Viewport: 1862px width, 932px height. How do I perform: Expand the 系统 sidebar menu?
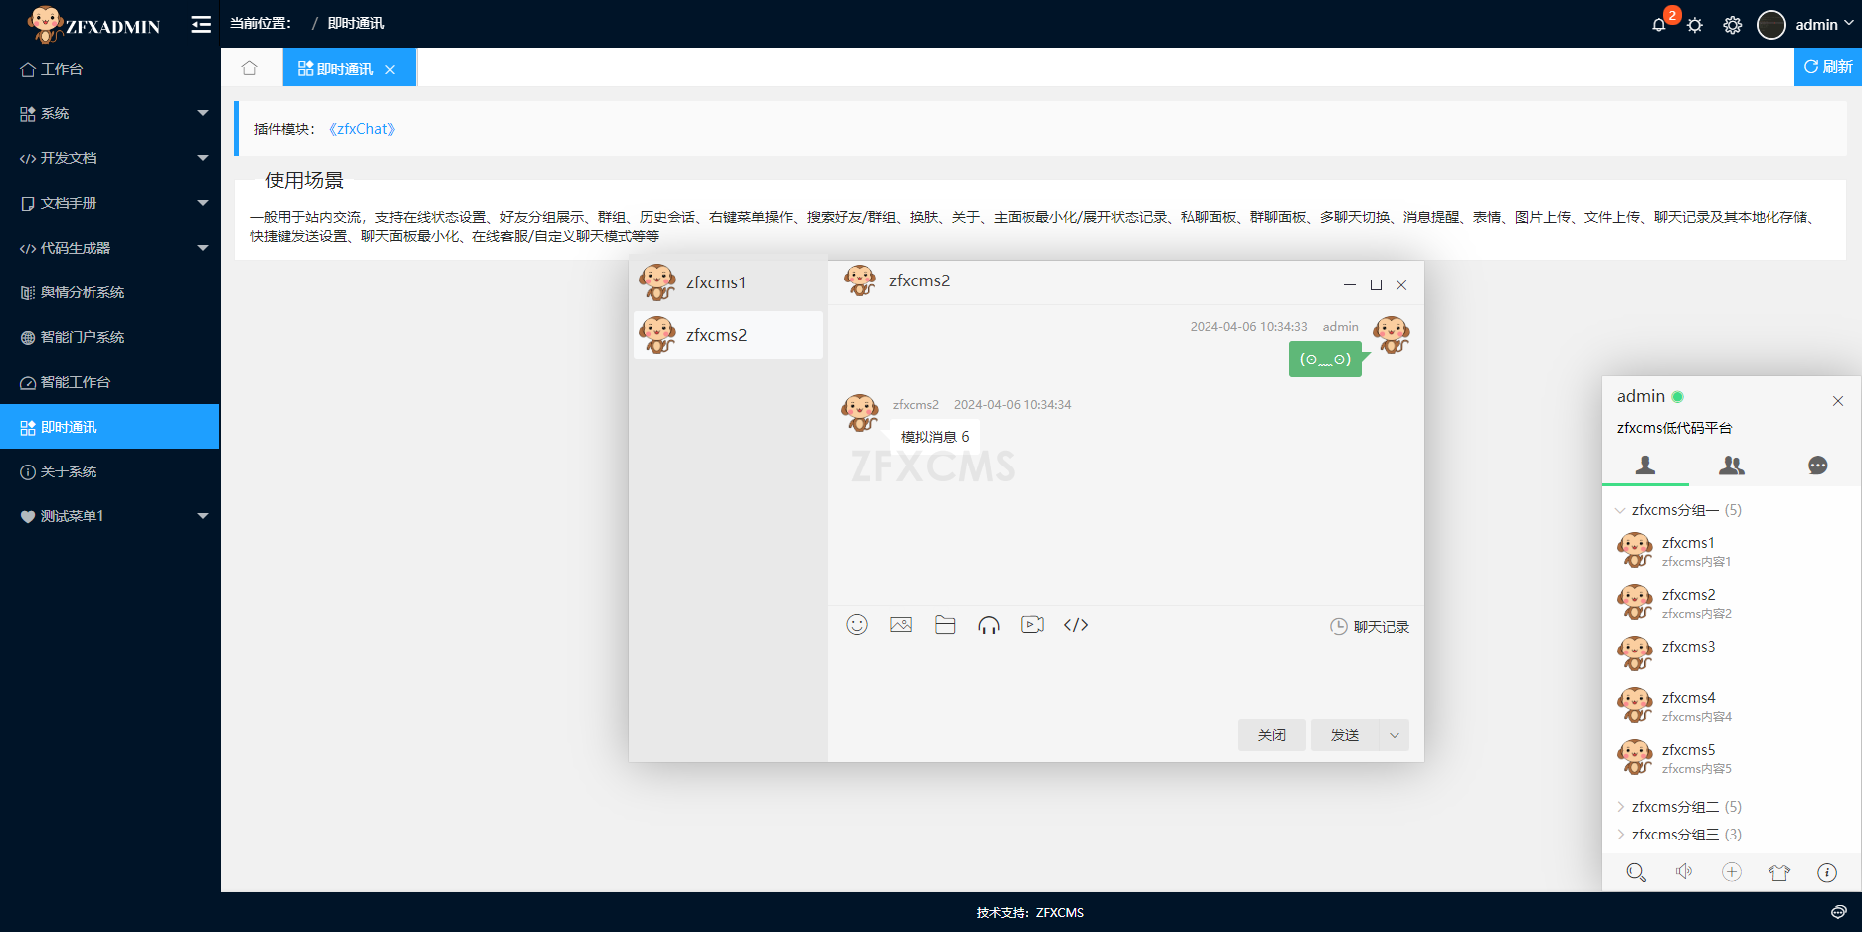pyautogui.click(x=109, y=113)
